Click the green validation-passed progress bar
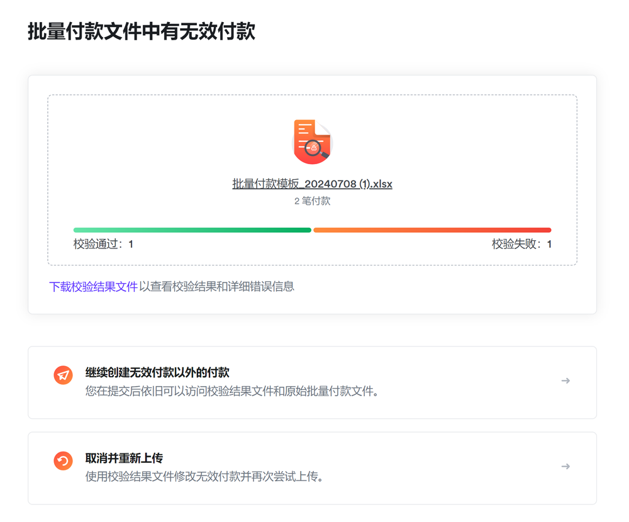Screen dimensions: 629x522 [x=192, y=230]
